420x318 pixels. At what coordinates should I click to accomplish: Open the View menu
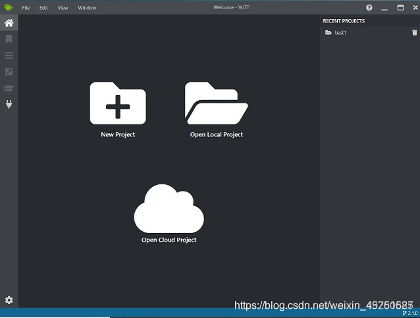[63, 8]
